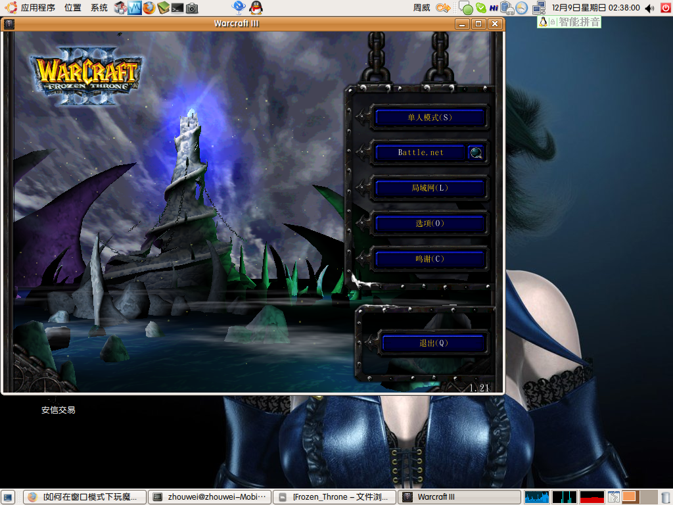Viewport: 673px width, 505px height.
Task: Click the Ubuntu logo in top panel
Action: click(11, 7)
